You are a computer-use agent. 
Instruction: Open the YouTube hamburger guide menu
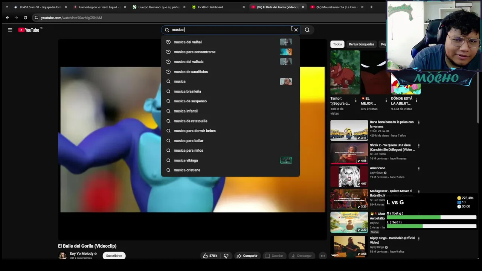10,30
